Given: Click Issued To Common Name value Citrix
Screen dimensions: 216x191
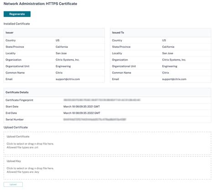Looking at the screenshot, I should click(x=165, y=72).
